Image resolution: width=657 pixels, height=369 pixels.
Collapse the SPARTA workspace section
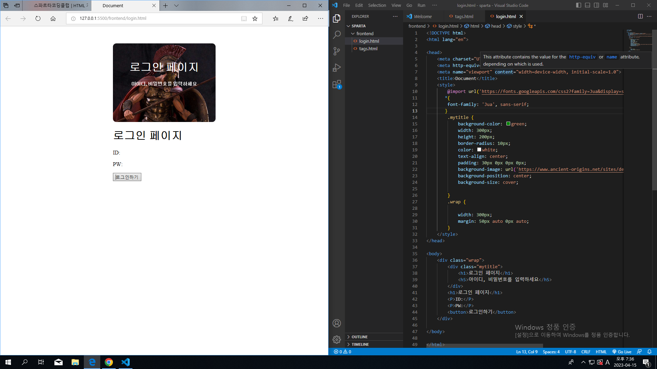(374, 26)
